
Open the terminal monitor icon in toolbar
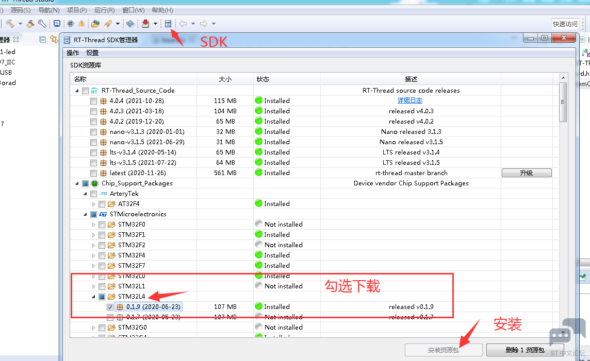click(57, 24)
